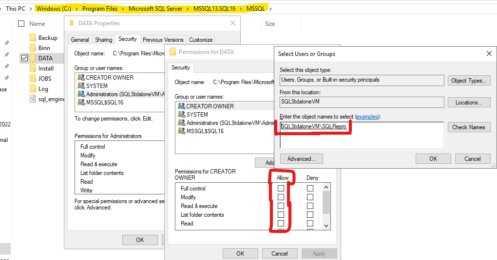This screenshot has height=260, width=497.
Task: Open the JOBS folder icon
Action: click(33, 78)
